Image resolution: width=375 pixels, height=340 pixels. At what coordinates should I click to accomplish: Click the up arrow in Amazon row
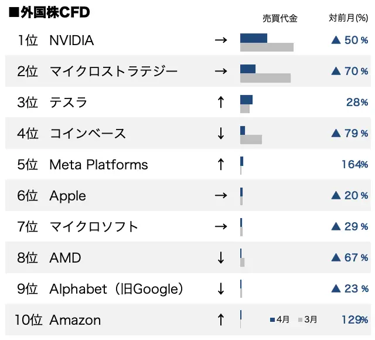coord(220,319)
